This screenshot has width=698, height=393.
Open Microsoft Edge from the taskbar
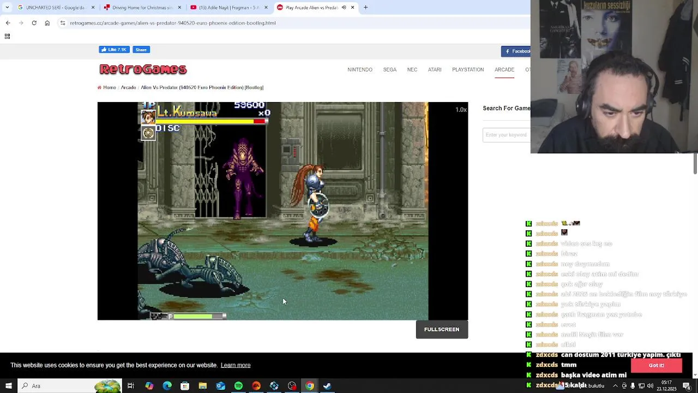[167, 386]
